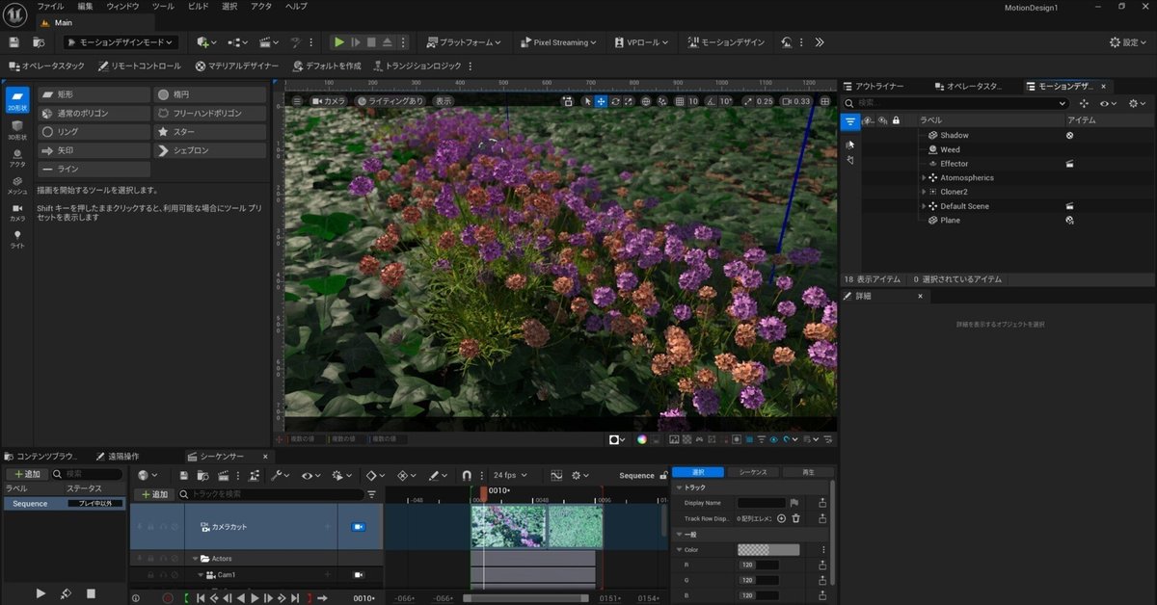The height and width of the screenshot is (605, 1157).
Task: Select the ライト category in sidebar
Action: click(x=17, y=239)
